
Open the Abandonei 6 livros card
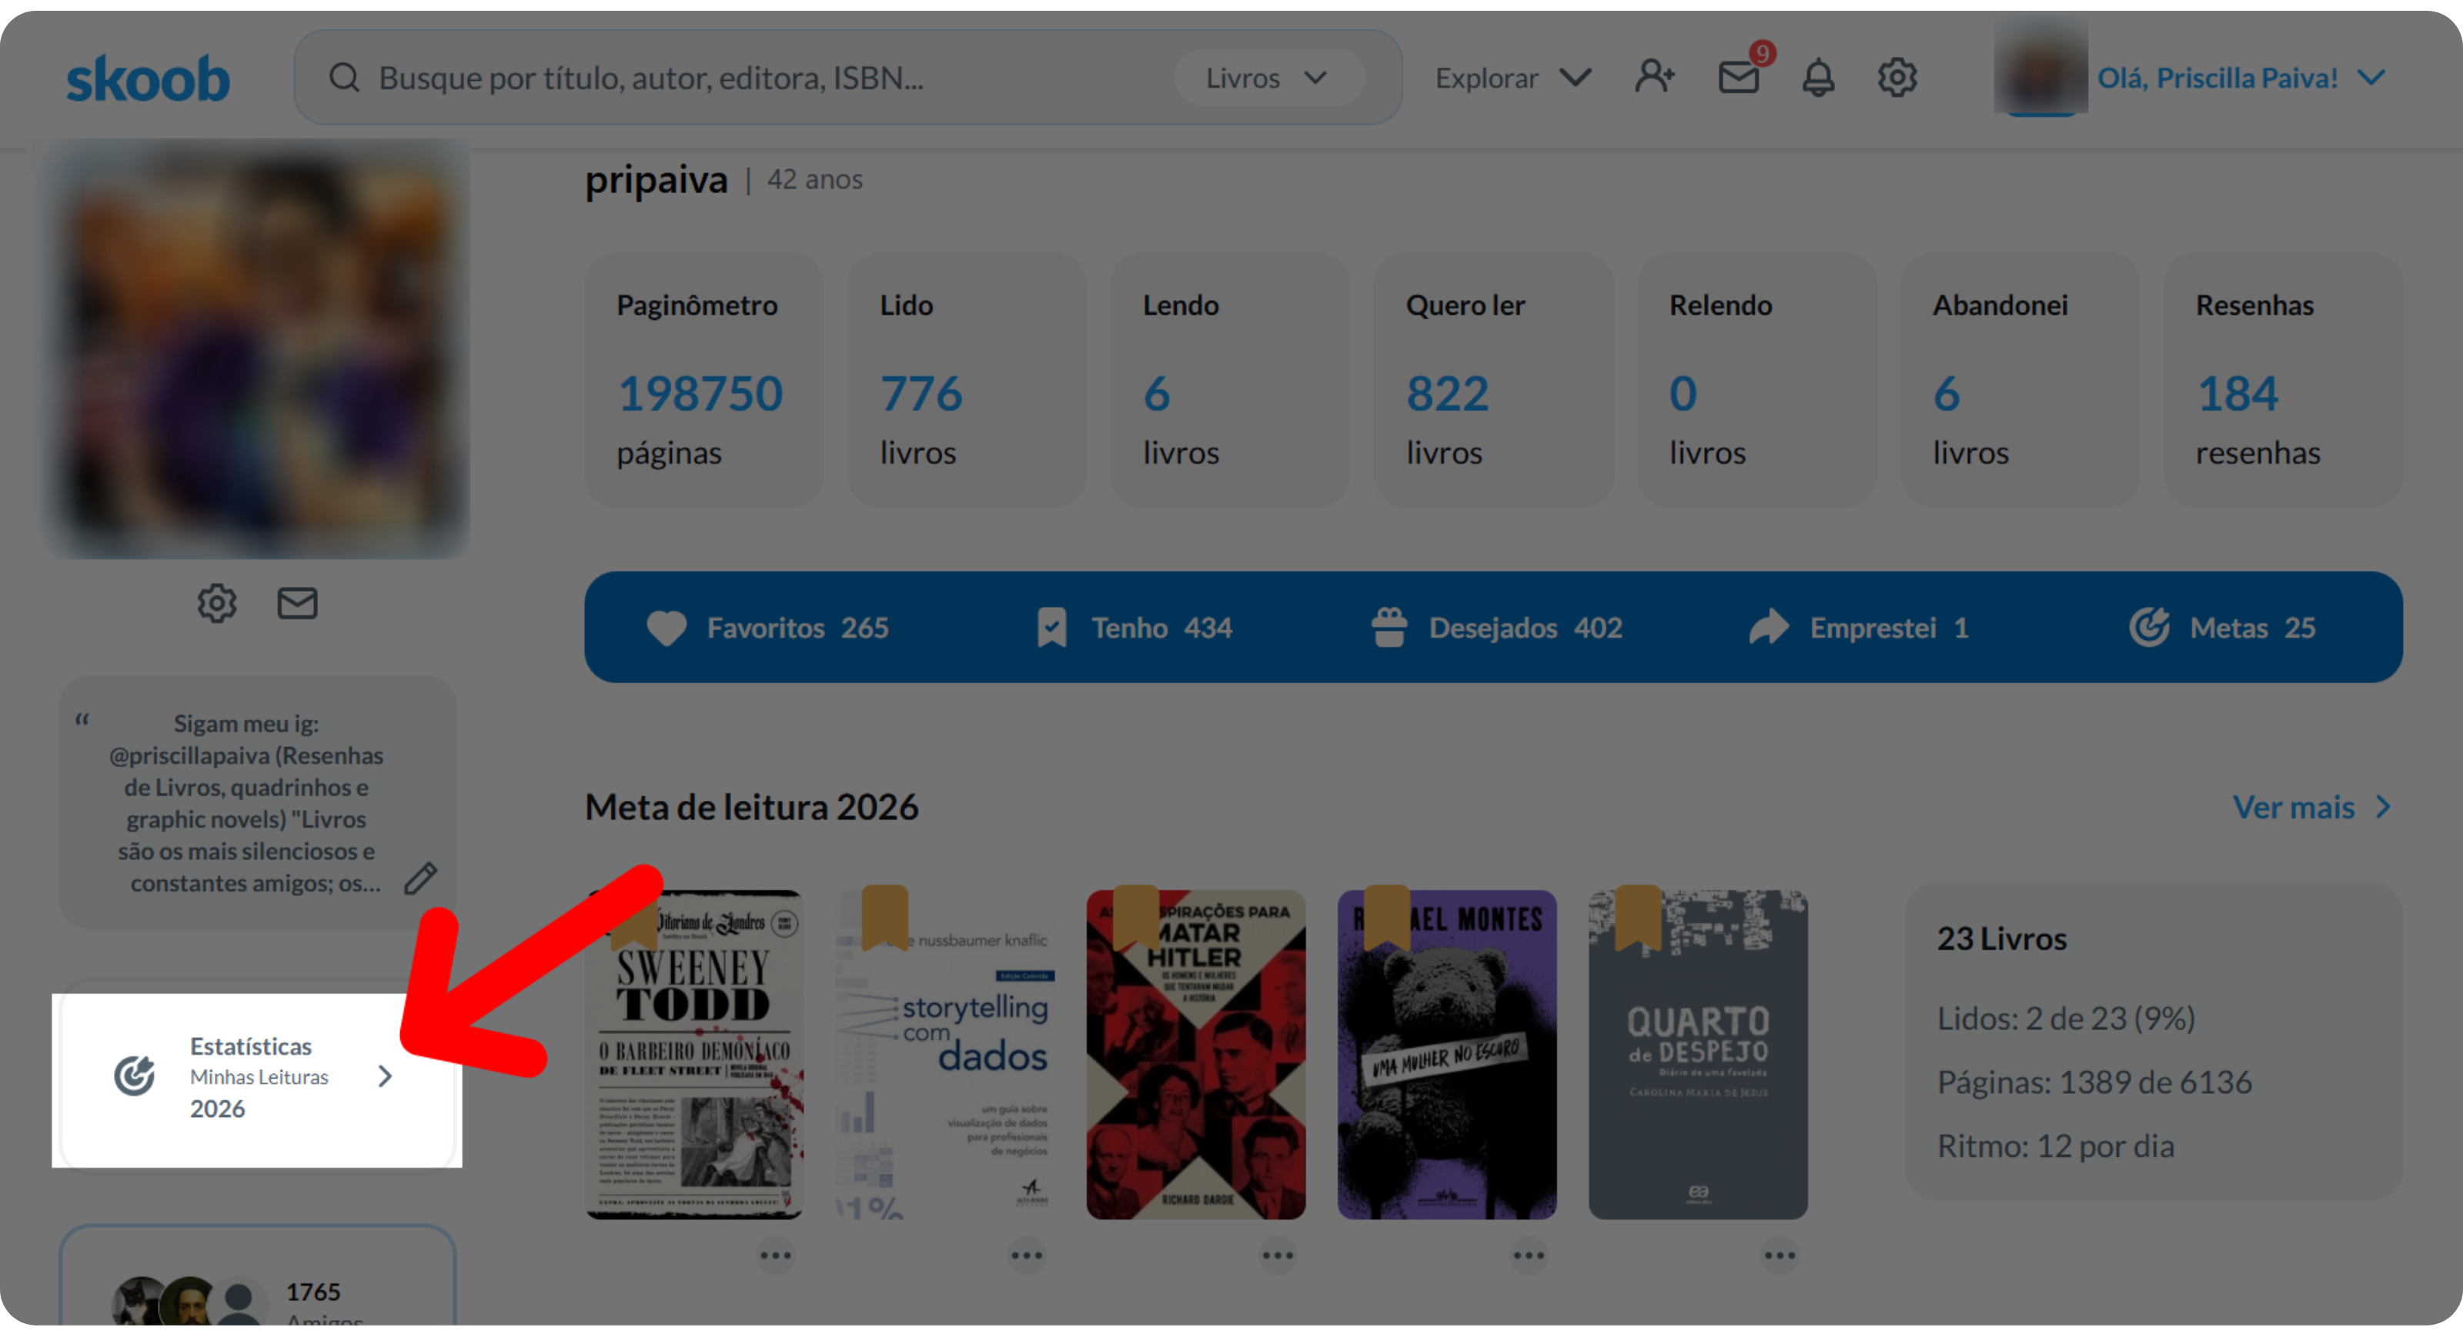tap(2020, 380)
